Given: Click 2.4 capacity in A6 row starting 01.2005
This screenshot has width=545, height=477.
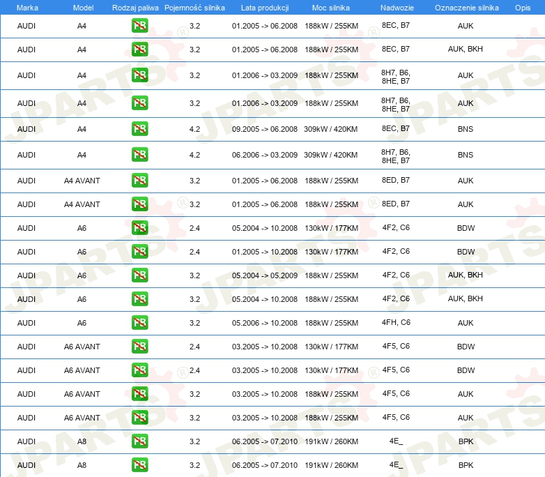Looking at the screenshot, I should click(194, 252).
